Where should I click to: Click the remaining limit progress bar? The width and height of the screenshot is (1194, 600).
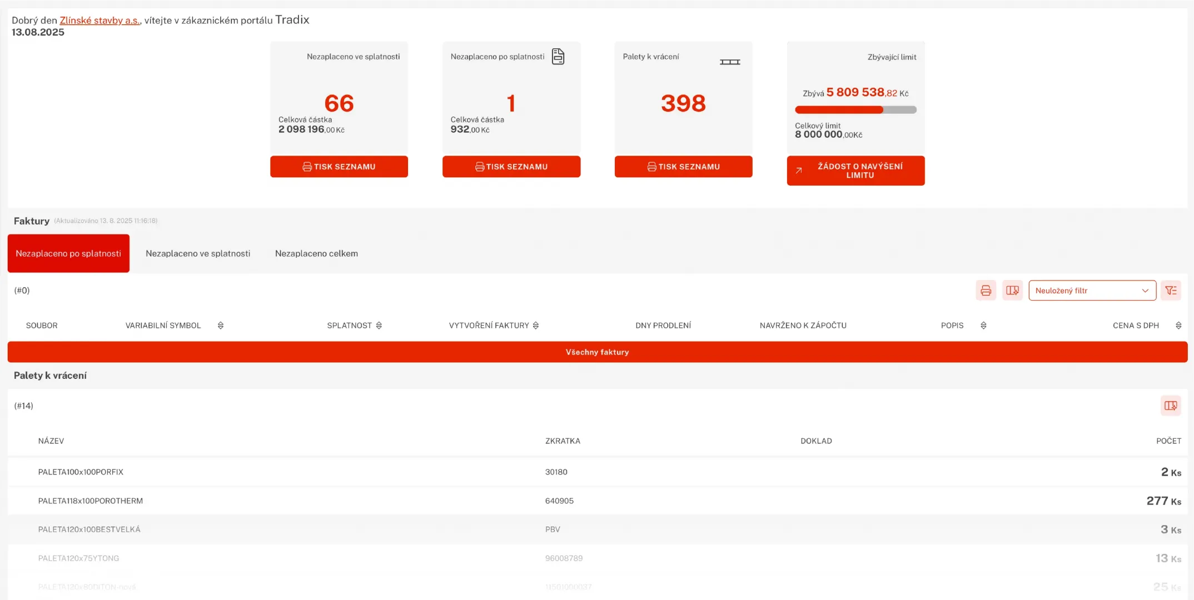tap(855, 110)
